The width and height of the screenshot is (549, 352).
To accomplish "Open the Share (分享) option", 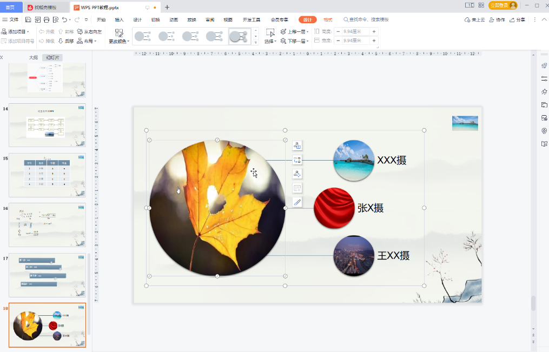I will pyautogui.click(x=517, y=19).
